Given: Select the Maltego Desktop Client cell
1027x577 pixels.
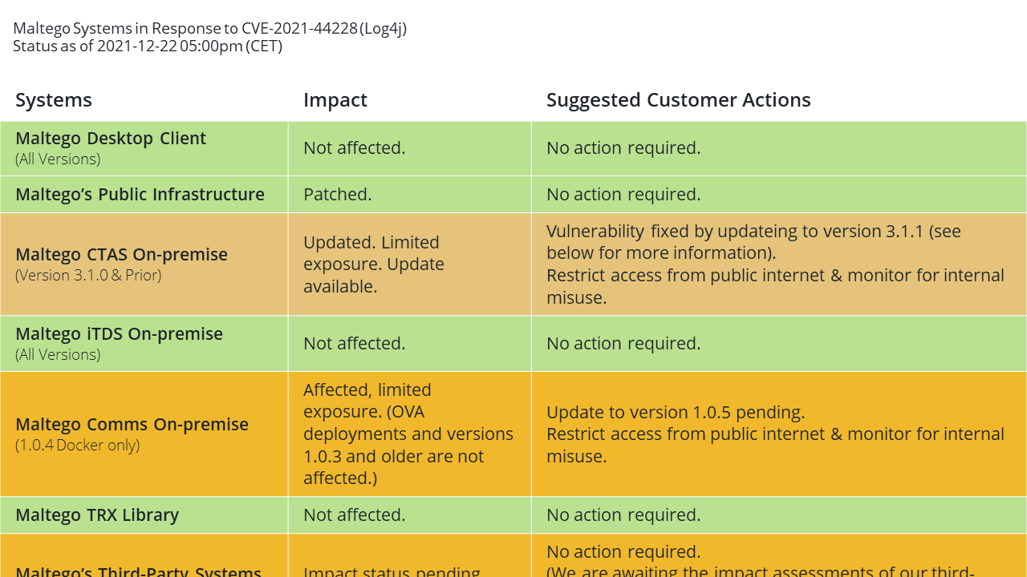Looking at the screenshot, I should coord(144,148).
